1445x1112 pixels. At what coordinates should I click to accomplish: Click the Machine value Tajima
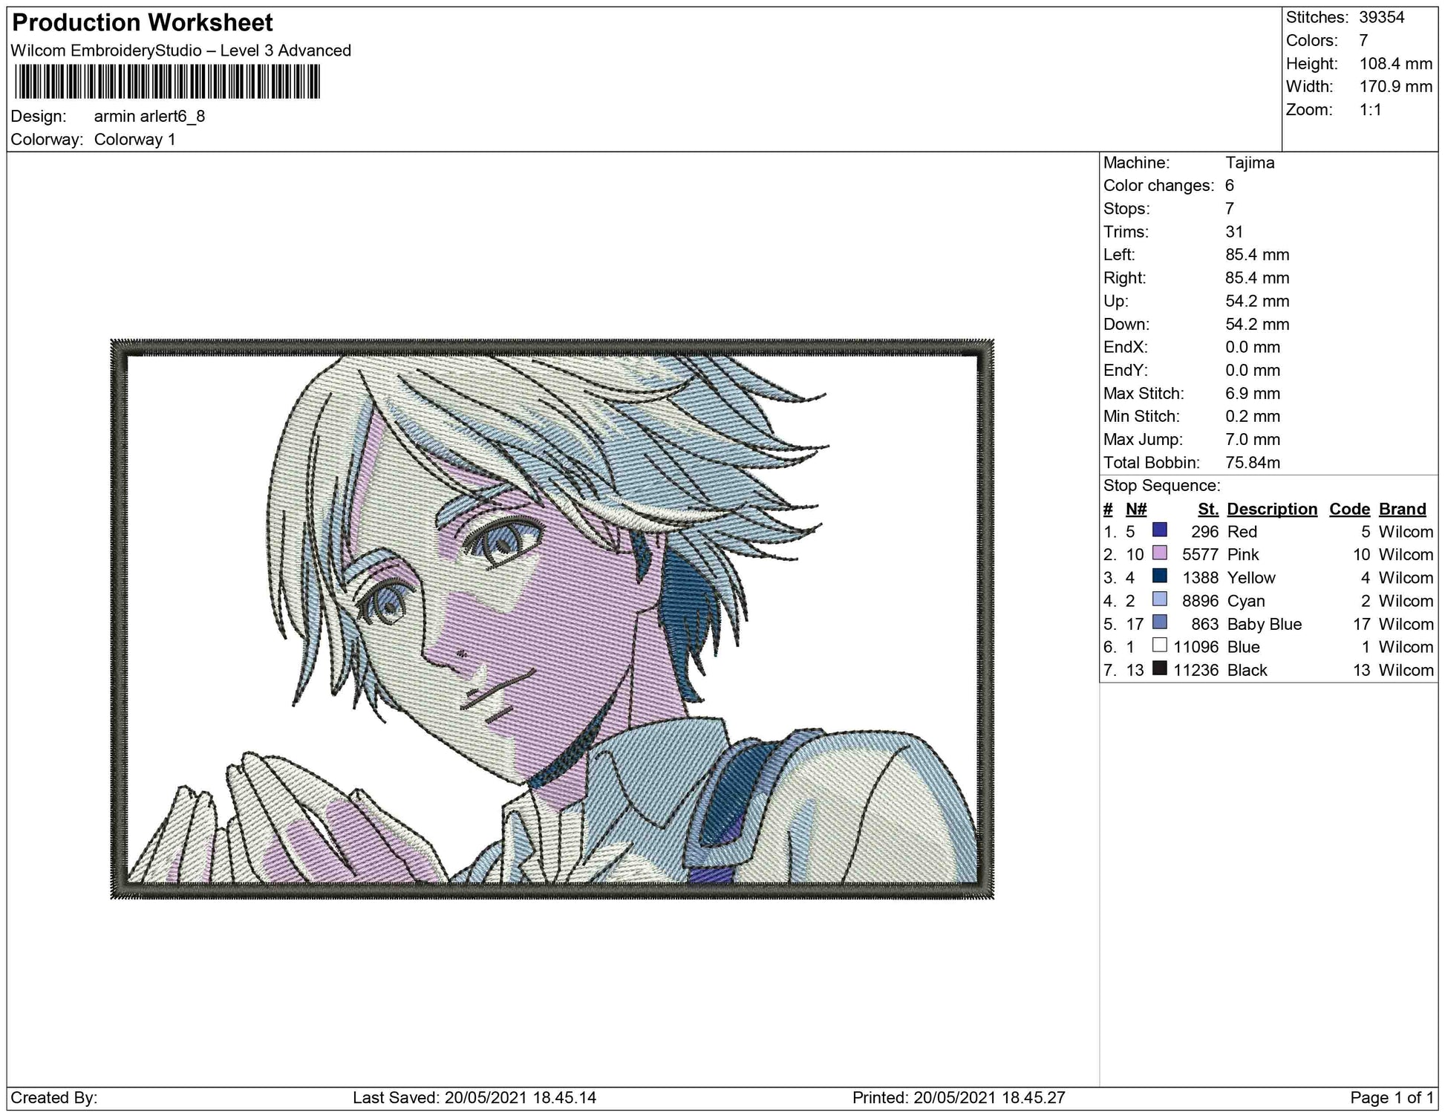point(1249,163)
